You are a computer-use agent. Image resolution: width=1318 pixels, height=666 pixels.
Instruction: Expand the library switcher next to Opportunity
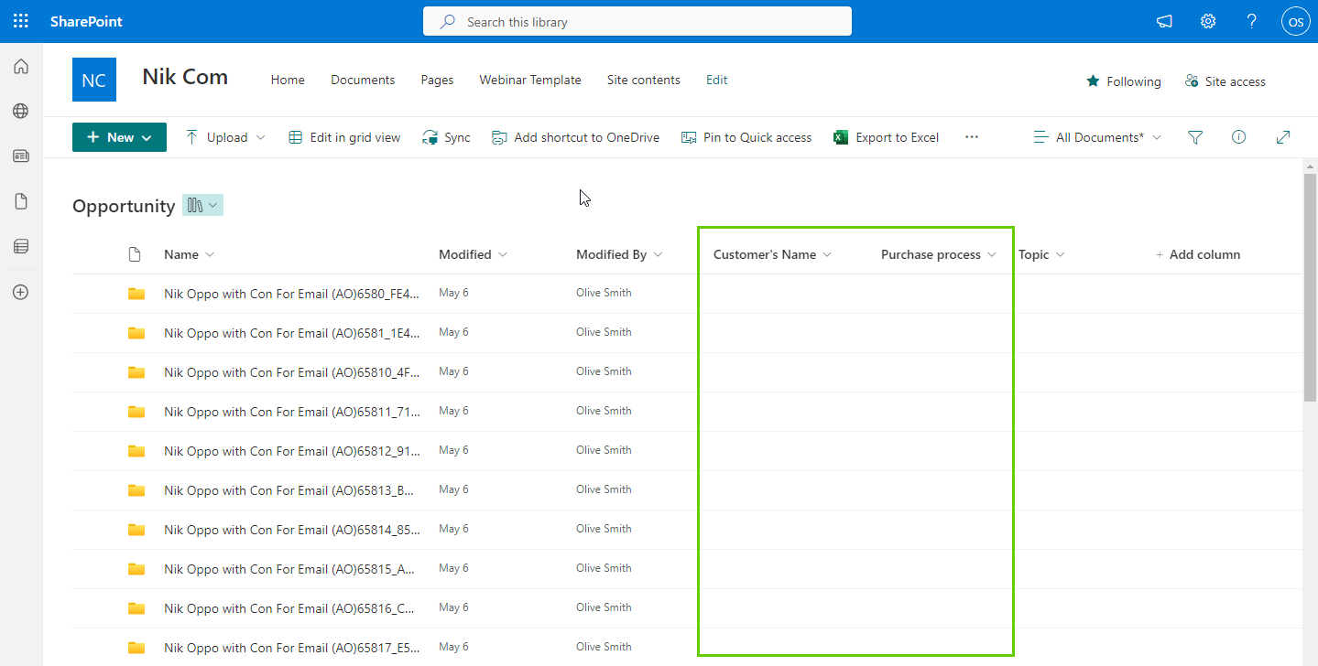(x=202, y=206)
